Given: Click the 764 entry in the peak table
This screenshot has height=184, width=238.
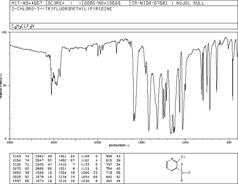Looking at the screenshot, I should (109, 168).
